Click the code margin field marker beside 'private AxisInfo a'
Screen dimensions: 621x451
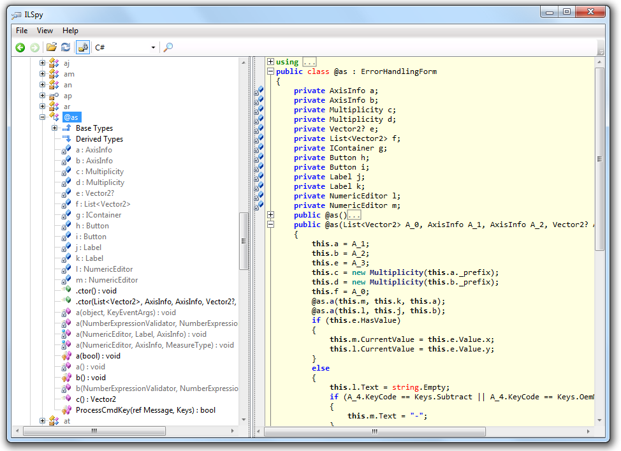[259, 91]
